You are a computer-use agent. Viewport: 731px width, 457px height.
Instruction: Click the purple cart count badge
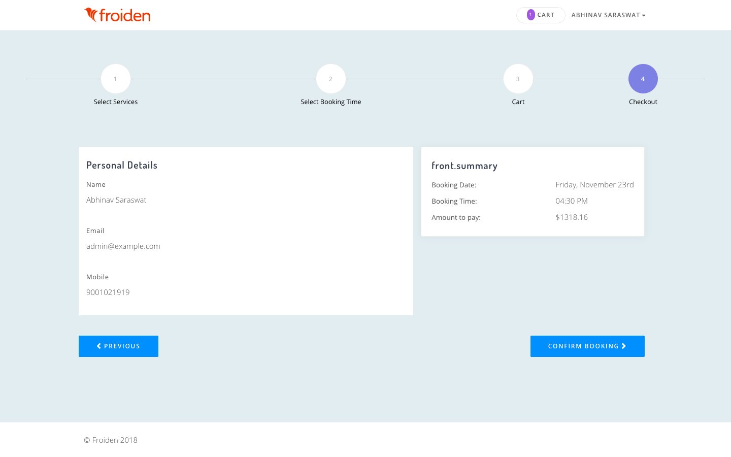530,15
